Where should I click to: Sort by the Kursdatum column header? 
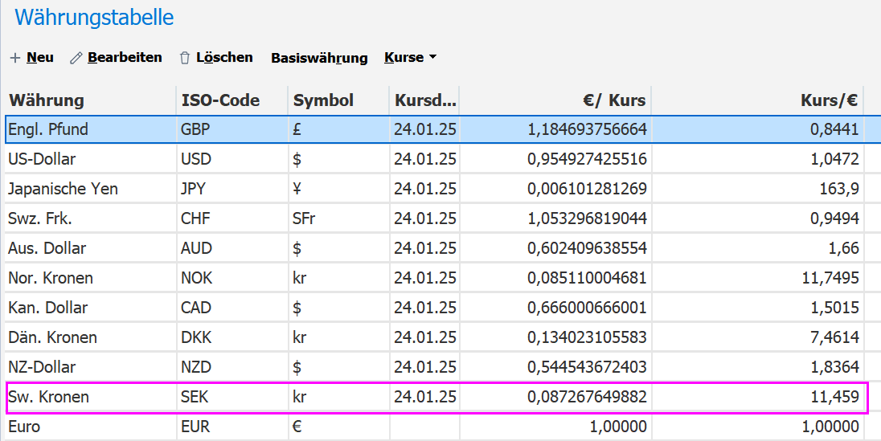pyautogui.click(x=424, y=100)
